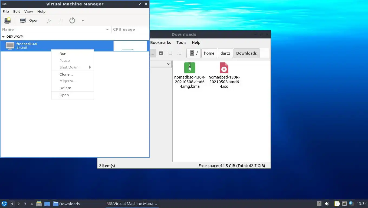Expand the Shut Down submenu arrow
Image resolution: width=368 pixels, height=208 pixels.
(90, 67)
